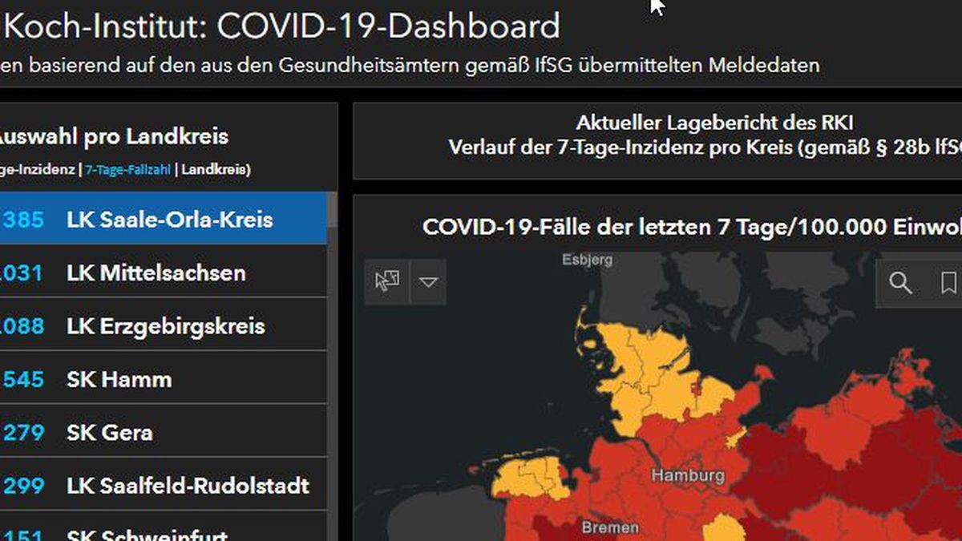Open the Verlauf der 7-Tage-Inzidenz pro Kreis link
The image size is (962, 541).
[705, 148]
